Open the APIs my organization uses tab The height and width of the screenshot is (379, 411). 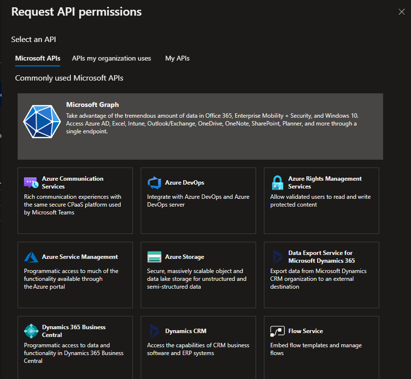[111, 58]
